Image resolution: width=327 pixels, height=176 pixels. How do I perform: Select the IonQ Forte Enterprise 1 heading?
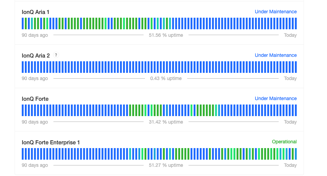click(x=51, y=142)
